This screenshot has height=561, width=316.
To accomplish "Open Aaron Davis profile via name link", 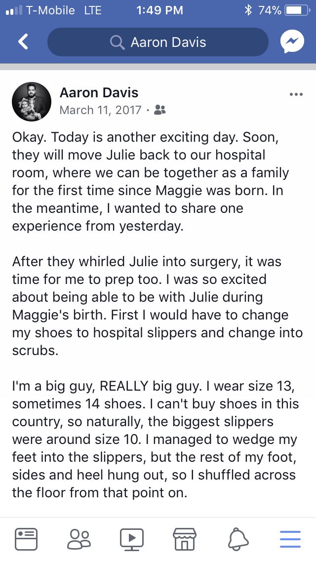I will (x=99, y=92).
